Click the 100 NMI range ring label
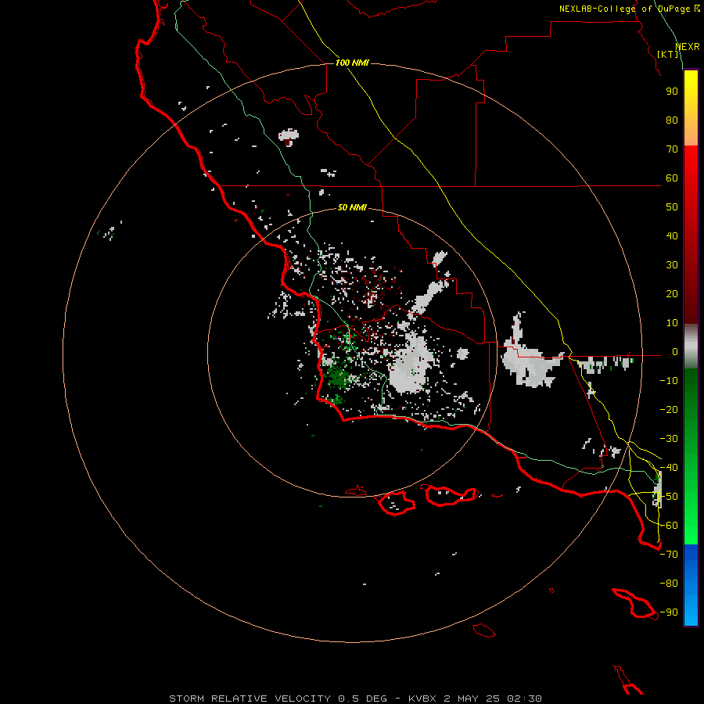The height and width of the screenshot is (704, 704). (352, 63)
